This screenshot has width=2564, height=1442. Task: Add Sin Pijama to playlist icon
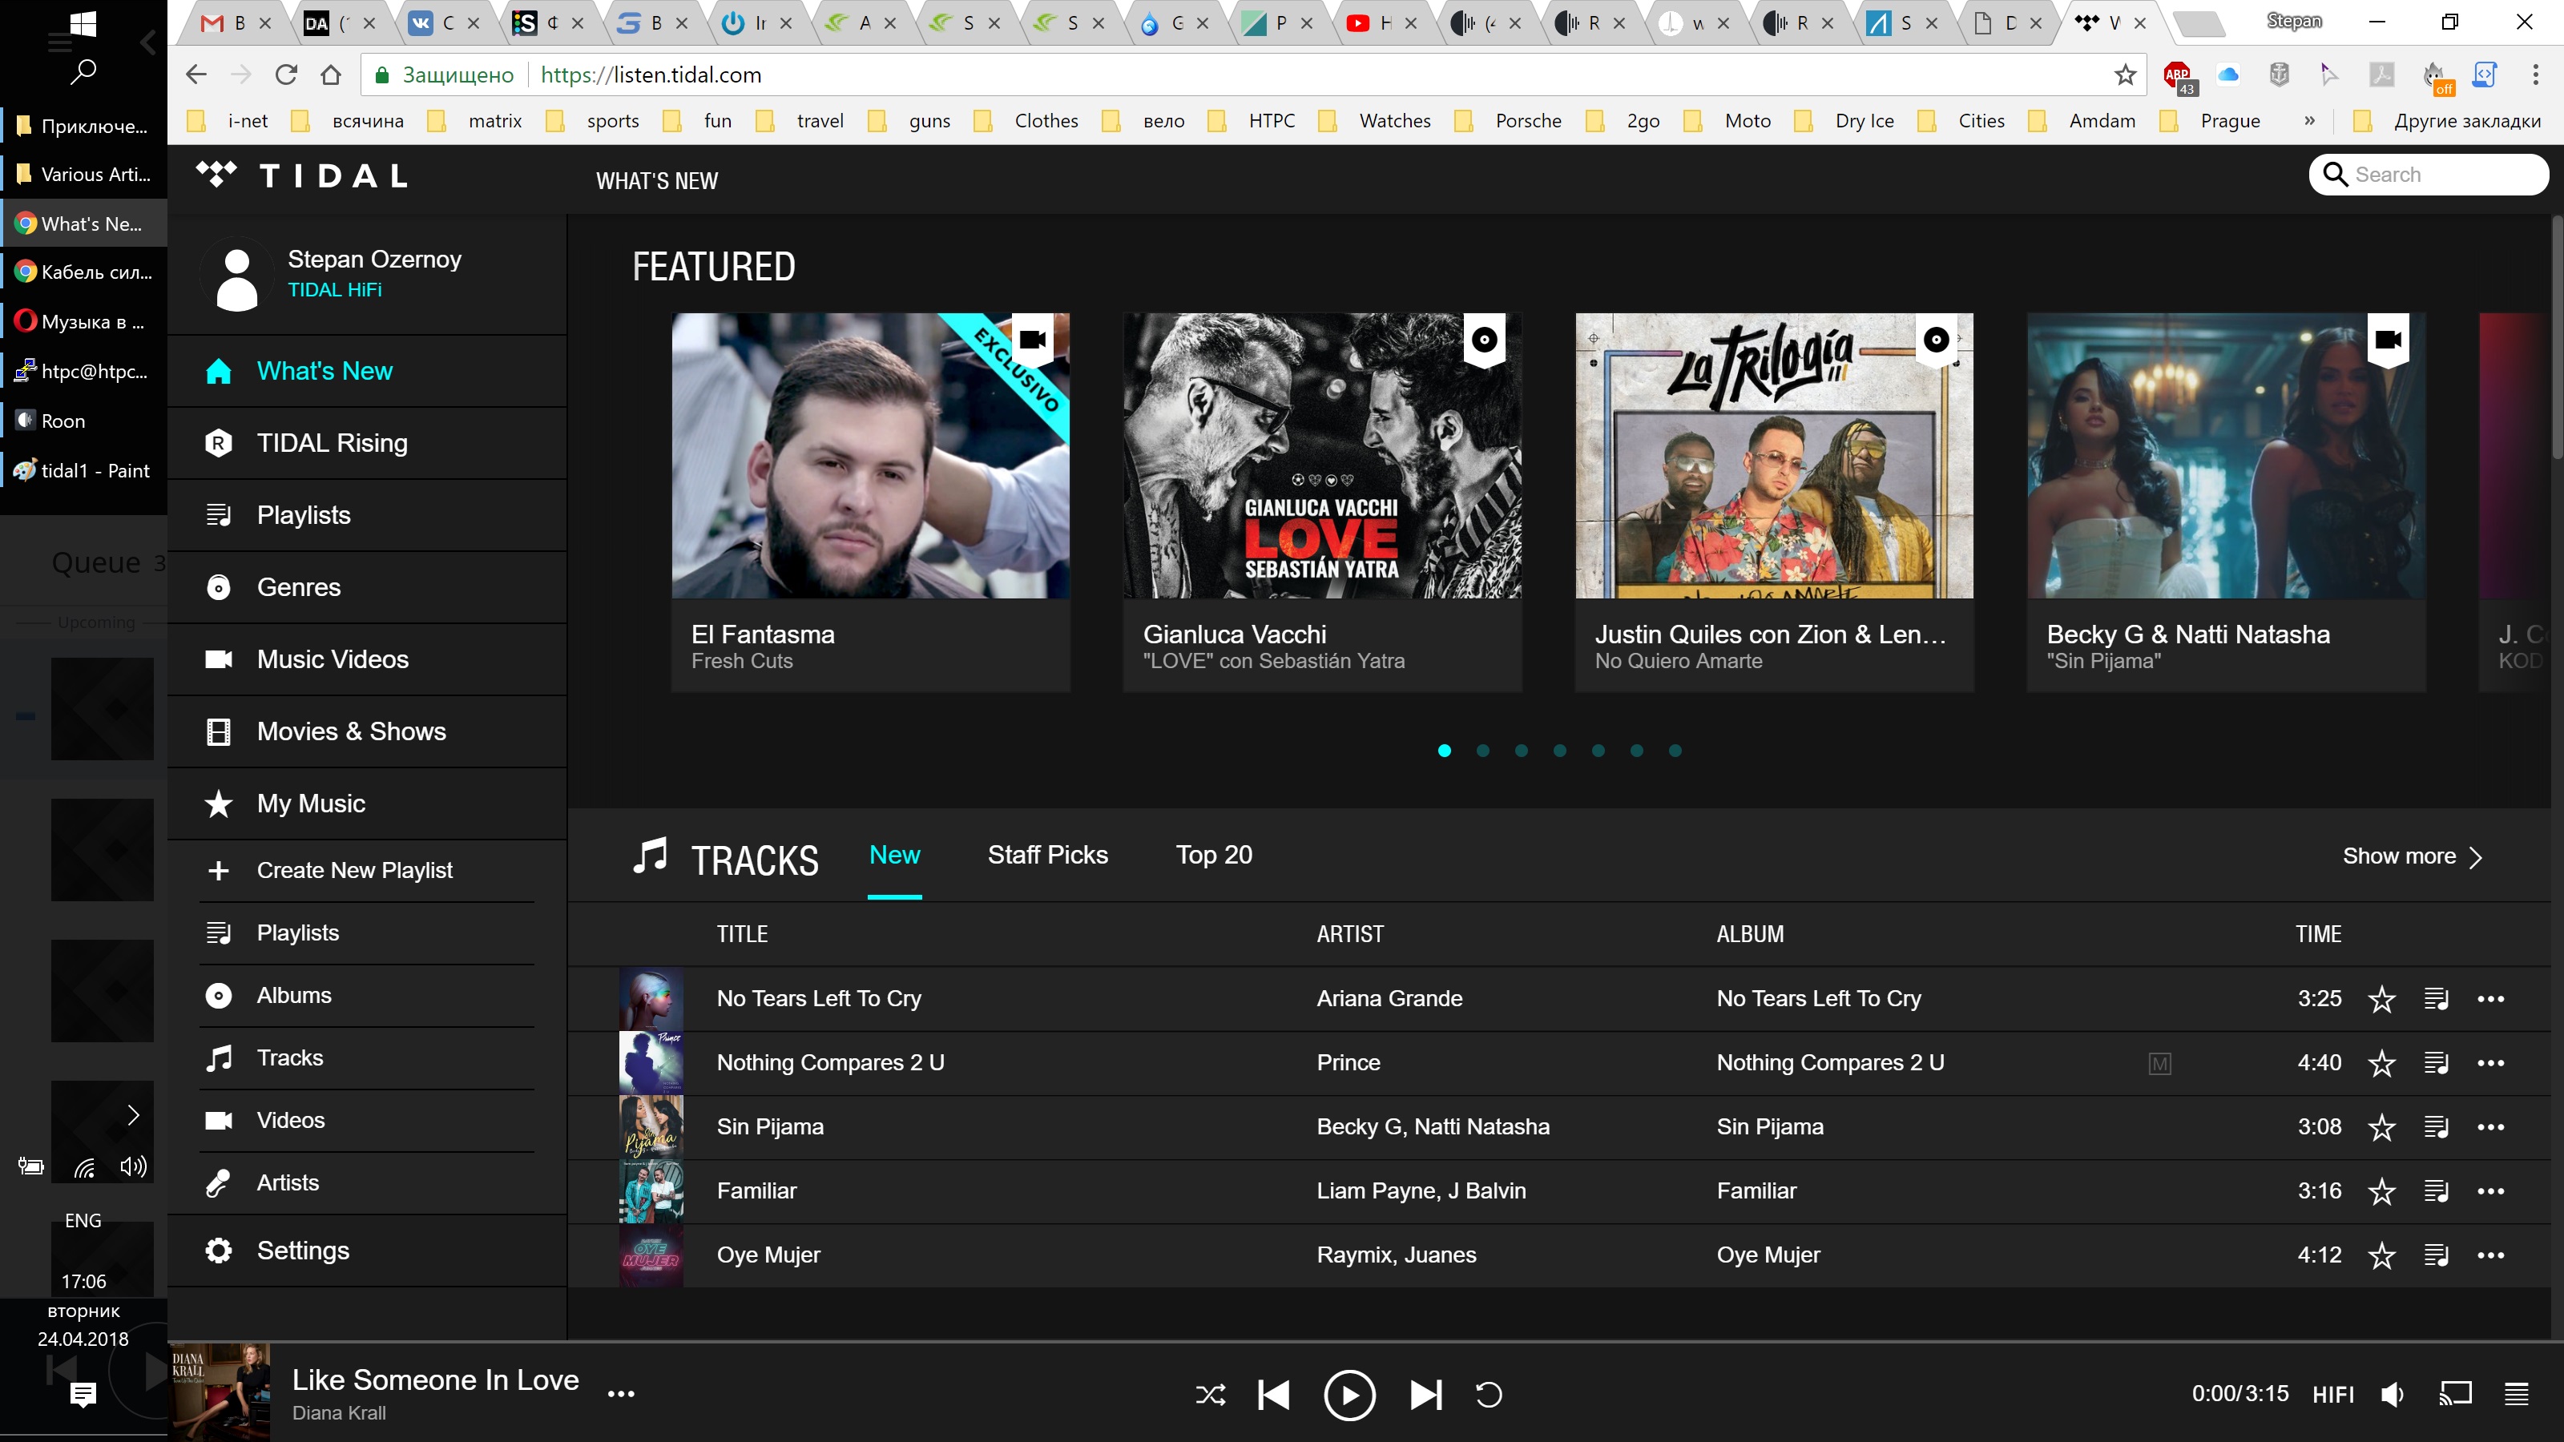click(2436, 1127)
